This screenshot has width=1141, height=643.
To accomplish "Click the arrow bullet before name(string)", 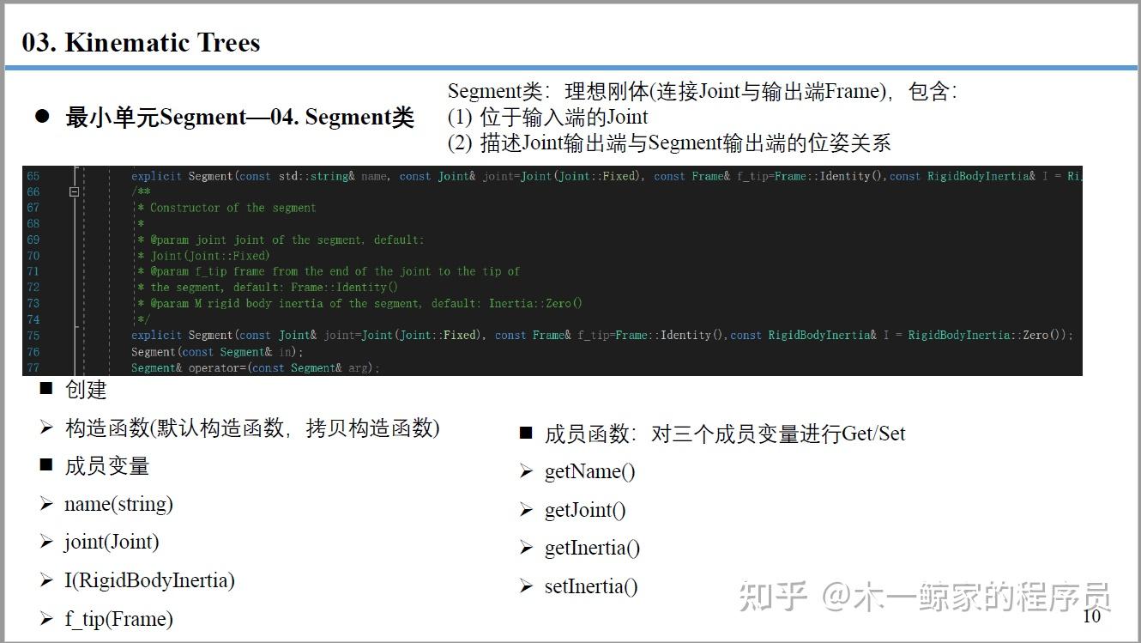I will 46,504.
